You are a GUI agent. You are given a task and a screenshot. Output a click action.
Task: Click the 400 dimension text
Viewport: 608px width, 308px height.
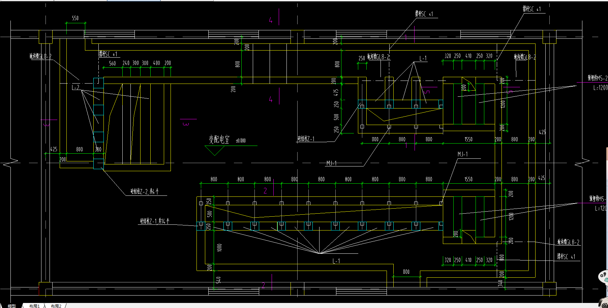(x=156, y=63)
